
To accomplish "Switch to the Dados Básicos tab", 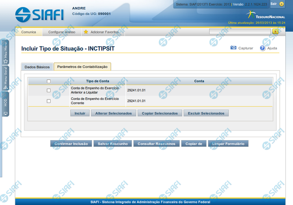I will pyautogui.click(x=37, y=67).
